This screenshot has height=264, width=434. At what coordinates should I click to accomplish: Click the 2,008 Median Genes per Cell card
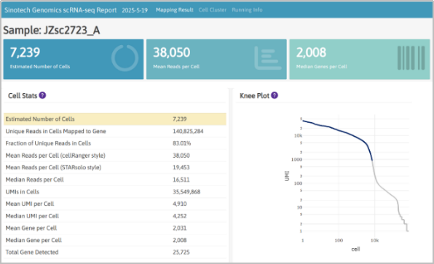(360, 59)
